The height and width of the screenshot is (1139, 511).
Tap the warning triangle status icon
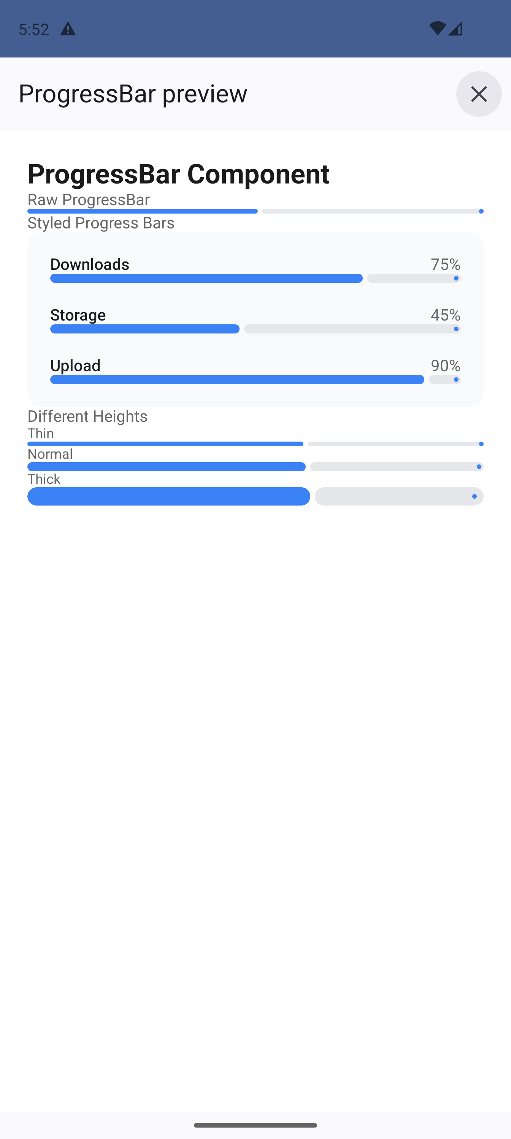pos(68,29)
